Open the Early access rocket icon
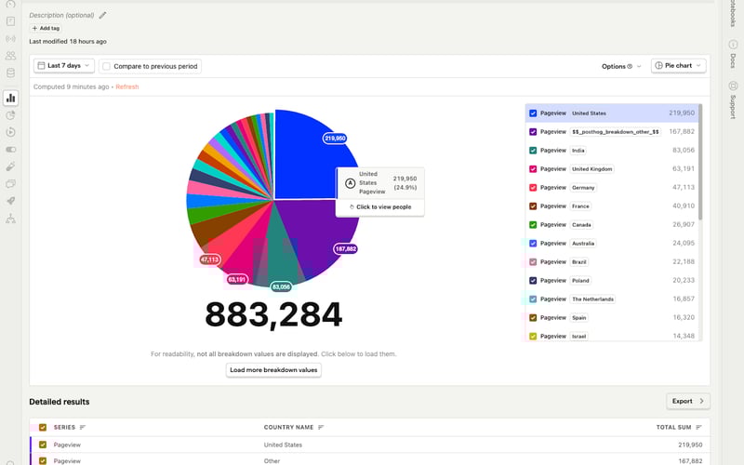This screenshot has height=465, width=744. point(10,201)
